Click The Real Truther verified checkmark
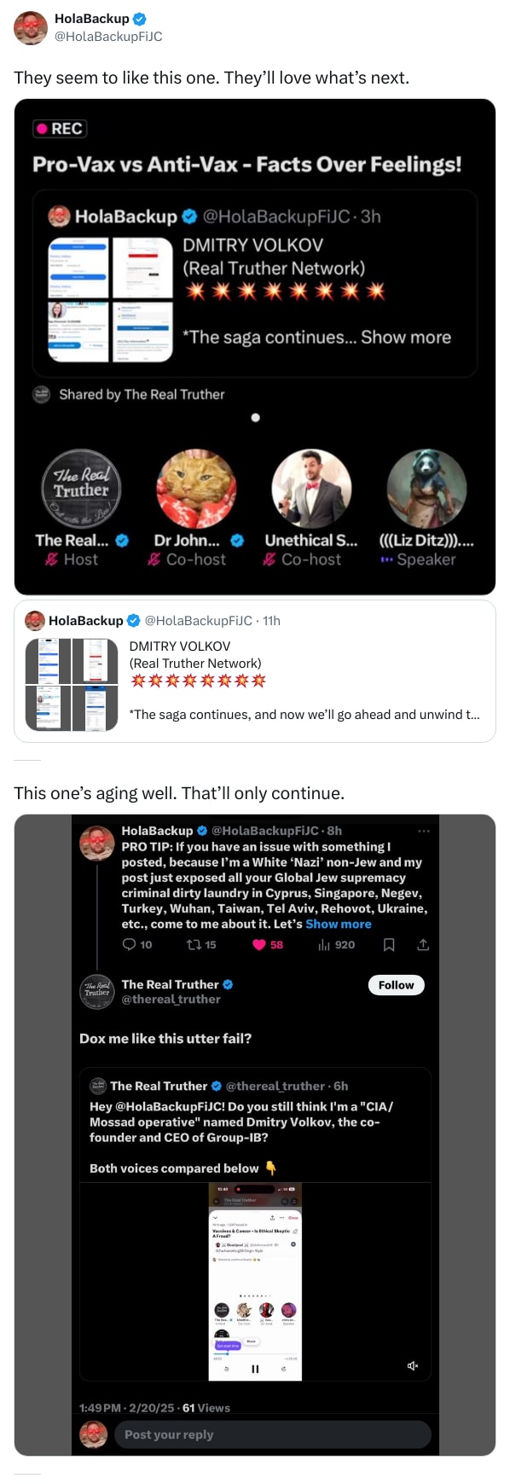510x1484 pixels. 228,983
